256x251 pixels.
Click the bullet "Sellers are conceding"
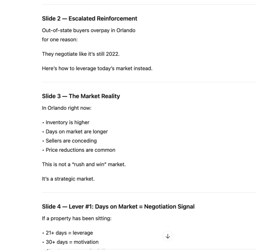(71, 141)
